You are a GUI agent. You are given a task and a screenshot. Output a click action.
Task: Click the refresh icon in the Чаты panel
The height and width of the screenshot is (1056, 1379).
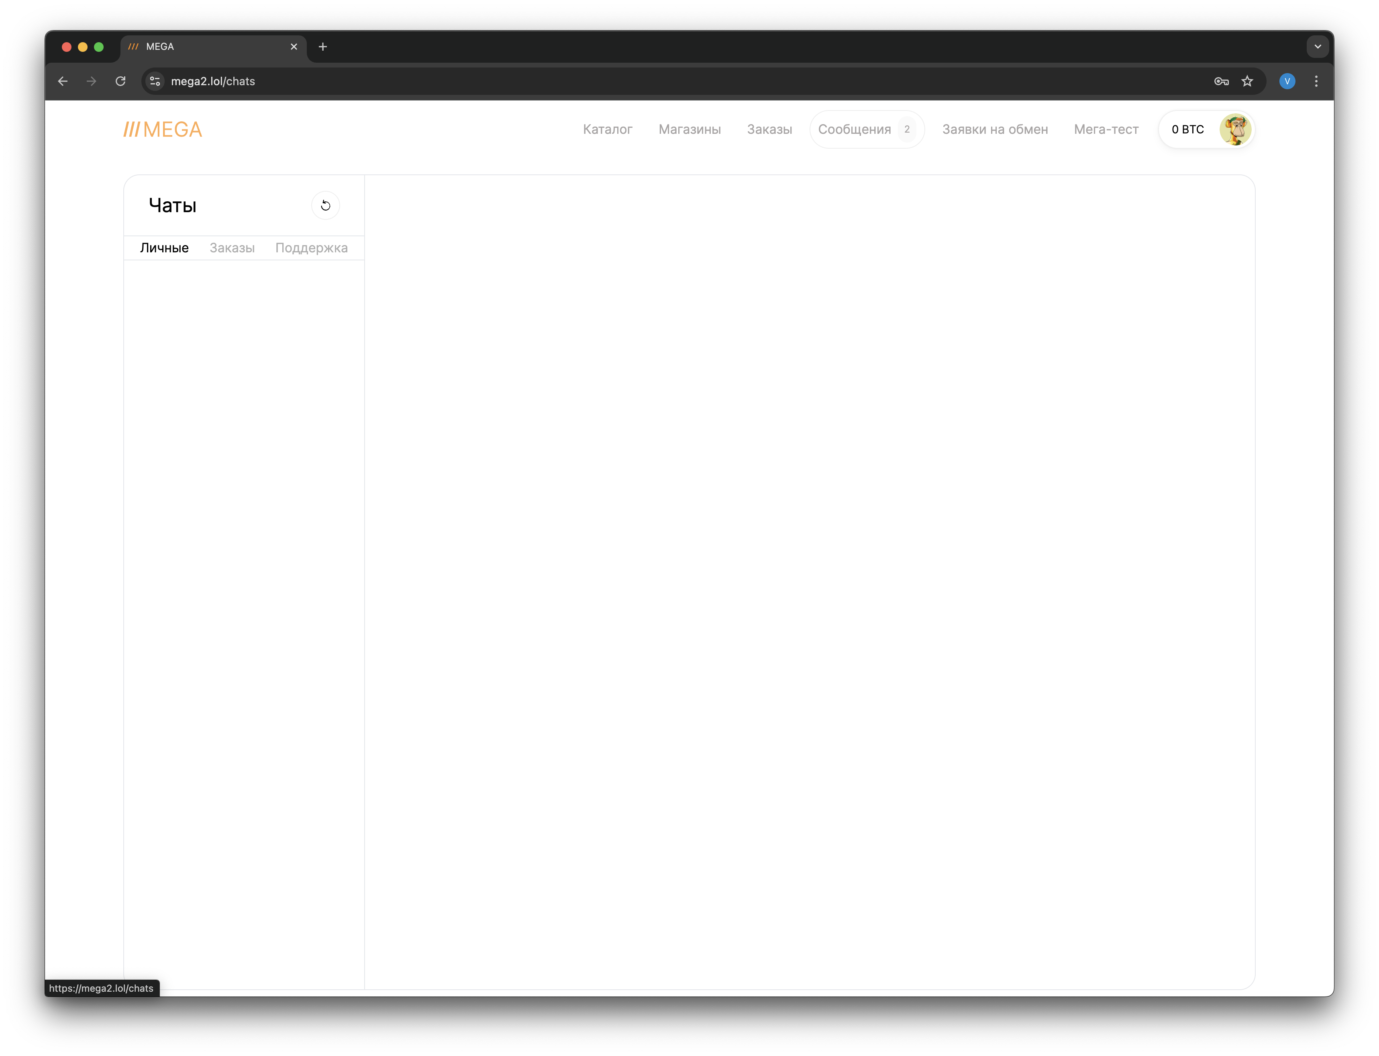(x=325, y=206)
